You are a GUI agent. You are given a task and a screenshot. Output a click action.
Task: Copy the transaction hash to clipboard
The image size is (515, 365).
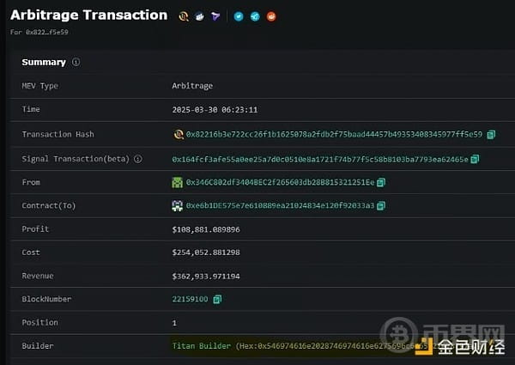click(491, 135)
